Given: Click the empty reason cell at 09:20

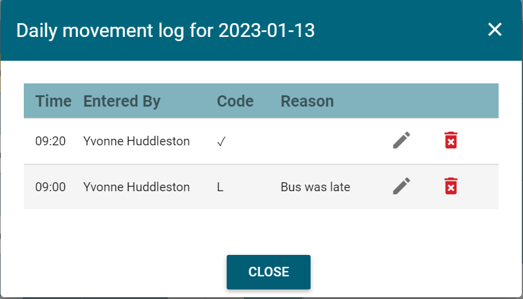Looking at the screenshot, I should click(x=330, y=141).
